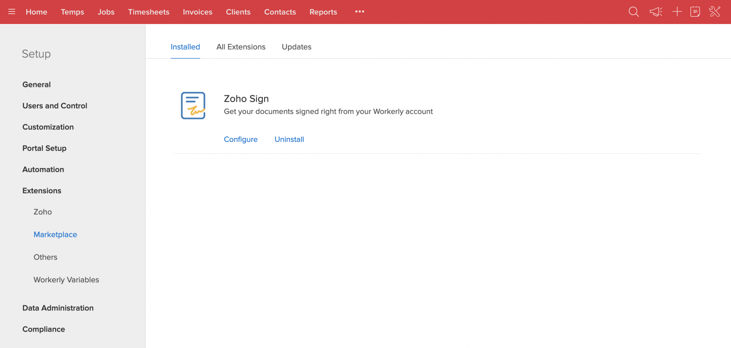Expand the Customization section
The image size is (731, 348).
click(48, 127)
